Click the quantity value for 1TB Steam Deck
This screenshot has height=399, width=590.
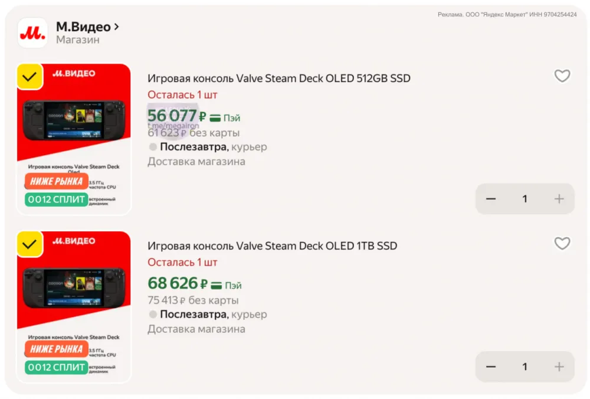[525, 367]
